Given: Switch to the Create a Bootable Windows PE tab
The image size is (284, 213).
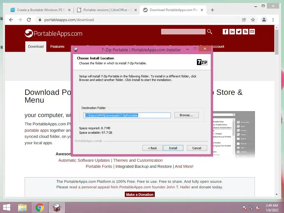Looking at the screenshot, I should [x=41, y=10].
